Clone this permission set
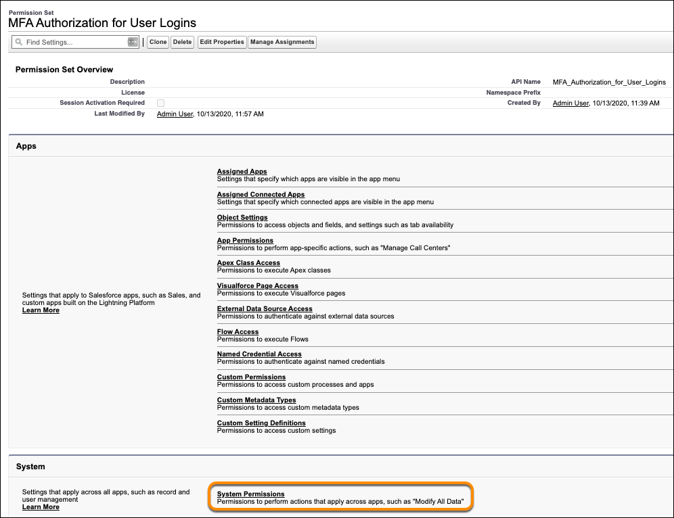674x518 pixels. pos(157,42)
